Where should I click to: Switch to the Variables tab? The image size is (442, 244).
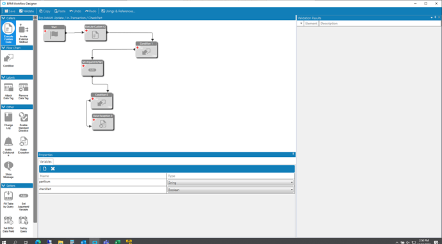tap(45, 161)
